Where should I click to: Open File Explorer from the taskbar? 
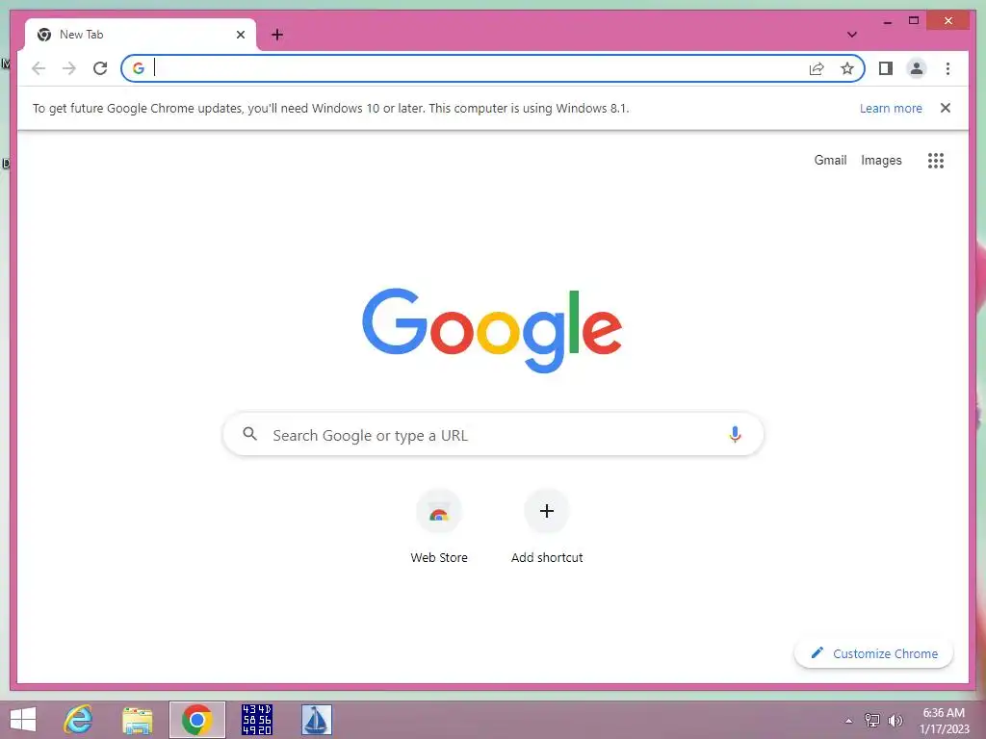pos(138,720)
